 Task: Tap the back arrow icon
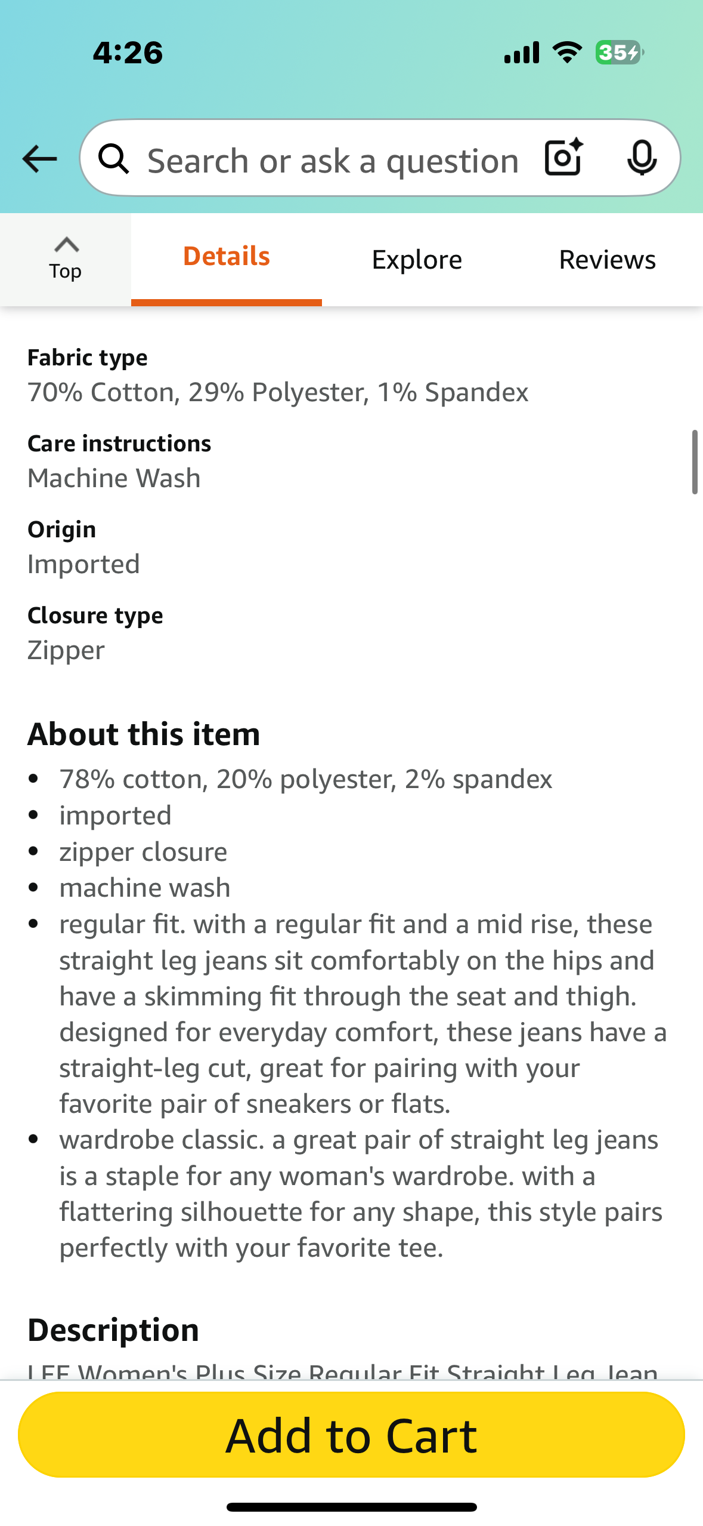[x=39, y=159]
